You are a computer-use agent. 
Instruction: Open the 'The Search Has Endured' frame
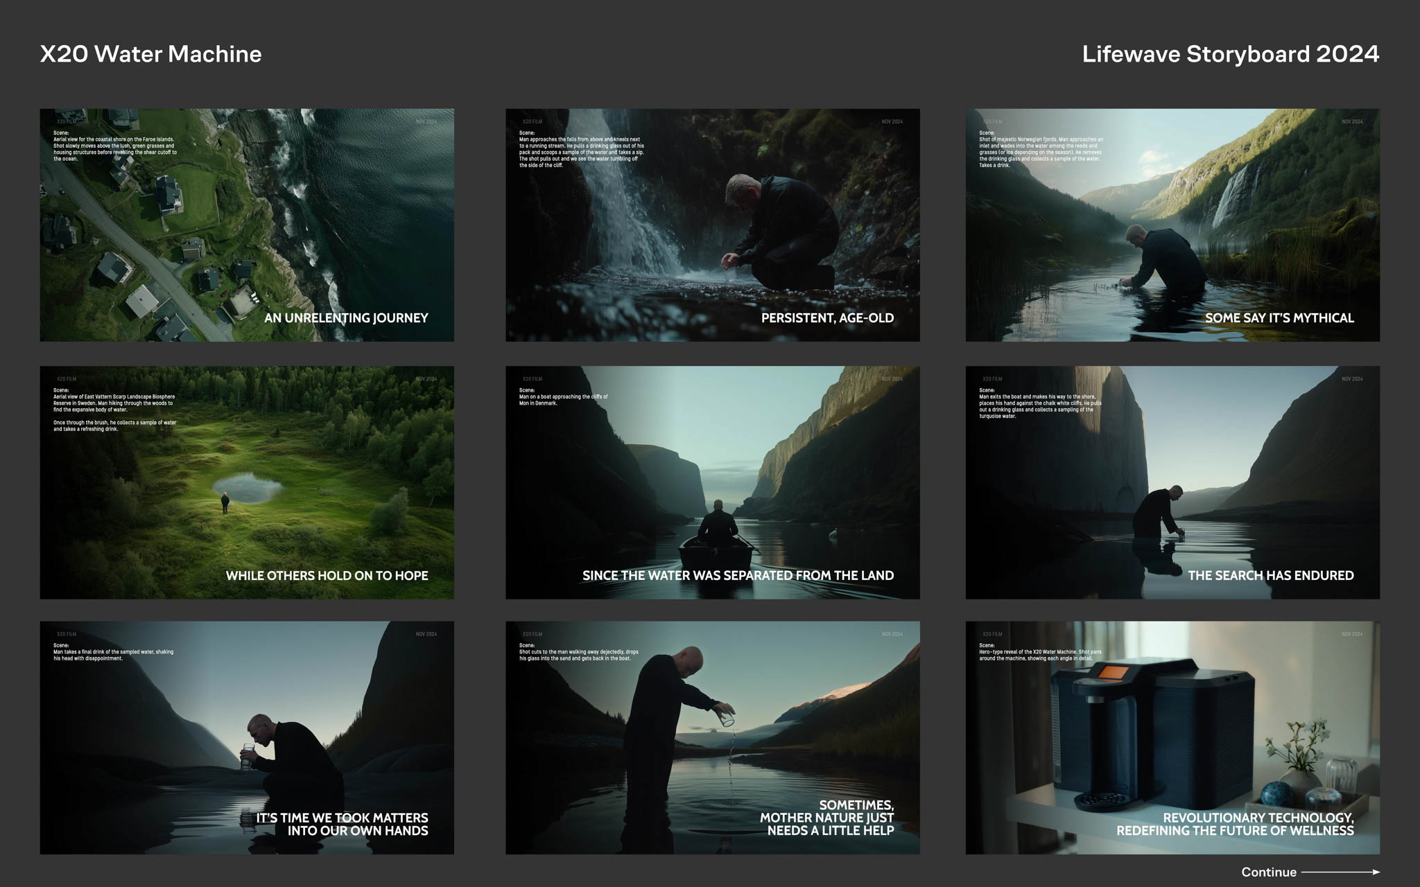[1172, 482]
